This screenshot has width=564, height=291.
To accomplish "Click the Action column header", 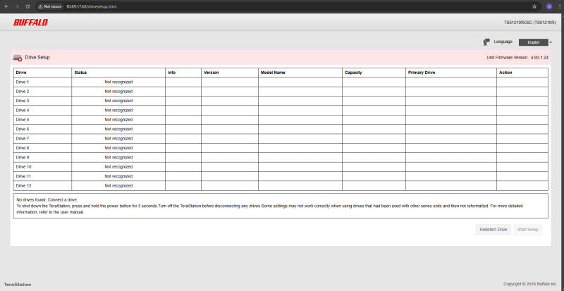I will point(522,73).
